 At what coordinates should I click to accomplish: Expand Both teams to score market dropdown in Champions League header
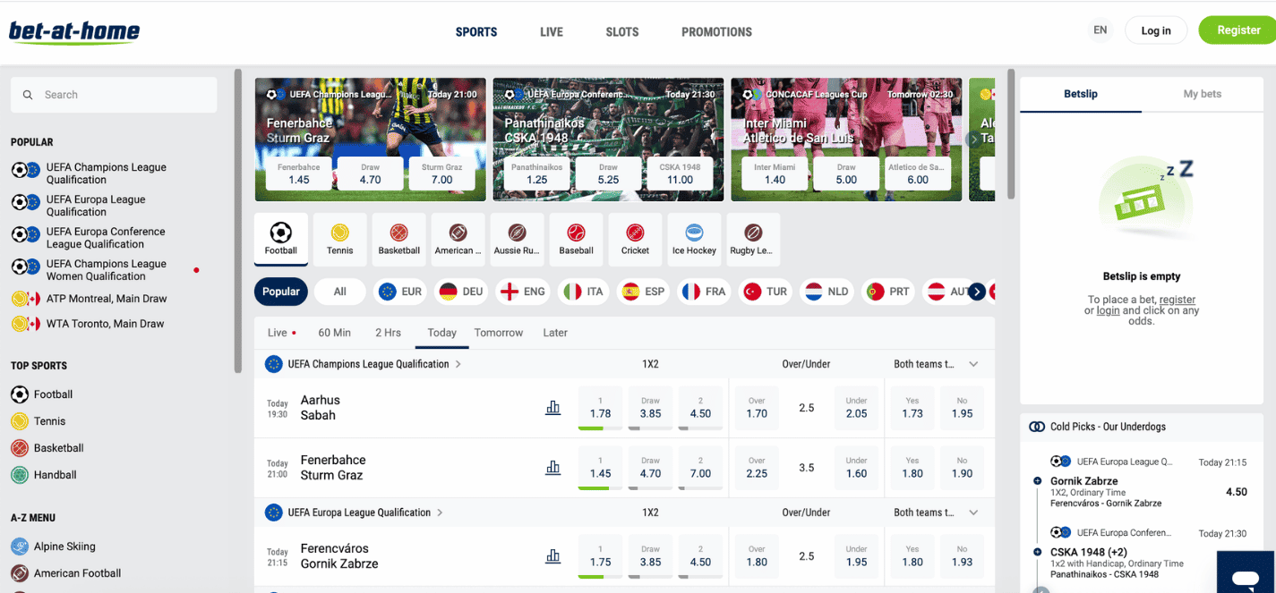973,364
